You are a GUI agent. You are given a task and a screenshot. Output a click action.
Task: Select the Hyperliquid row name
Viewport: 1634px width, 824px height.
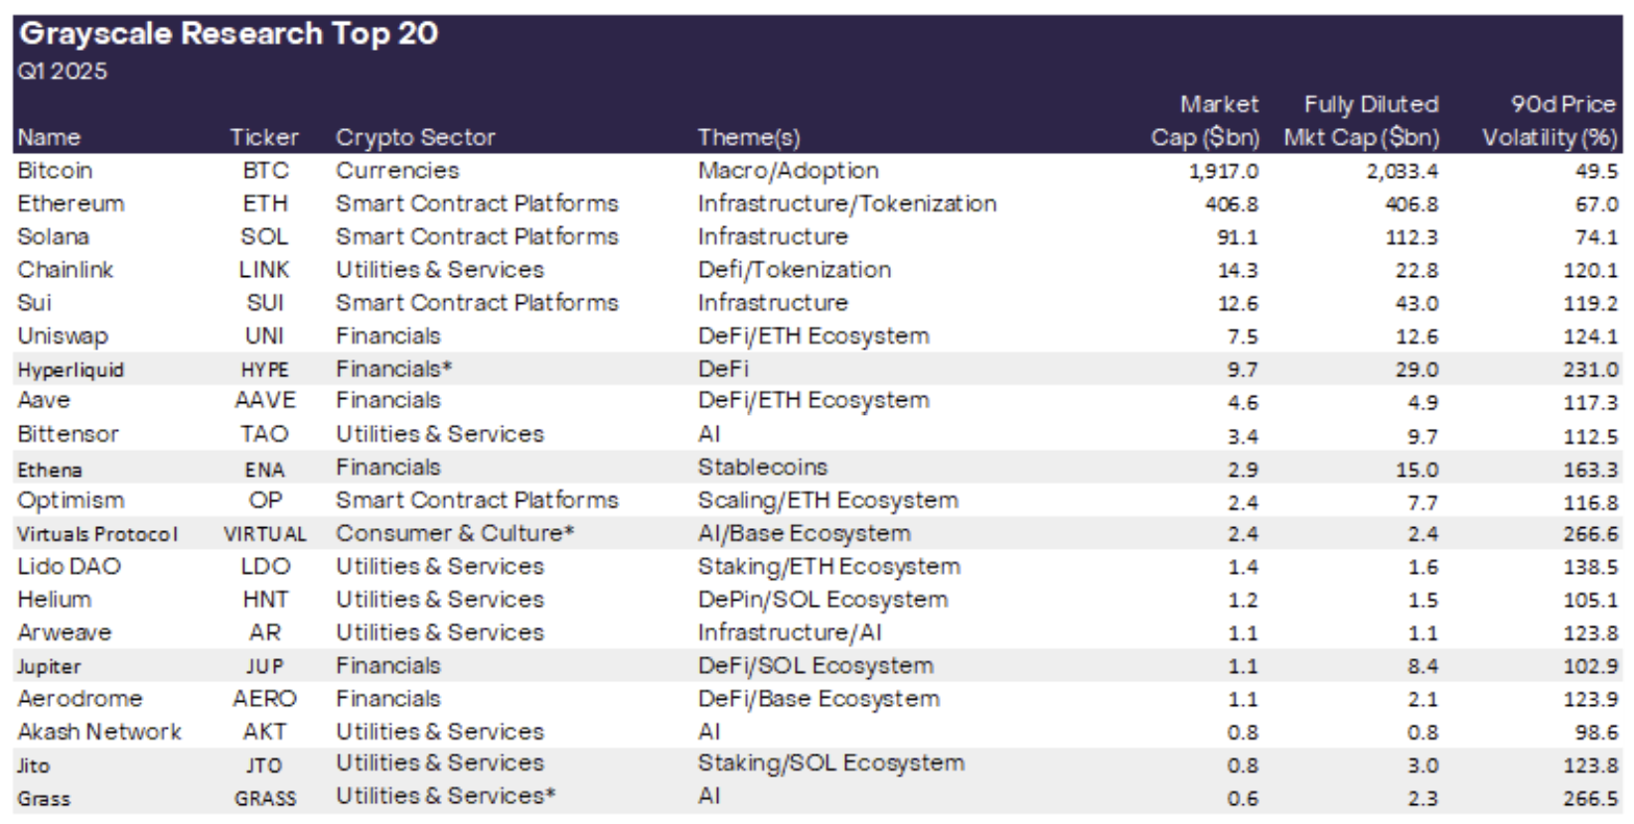click(x=71, y=370)
